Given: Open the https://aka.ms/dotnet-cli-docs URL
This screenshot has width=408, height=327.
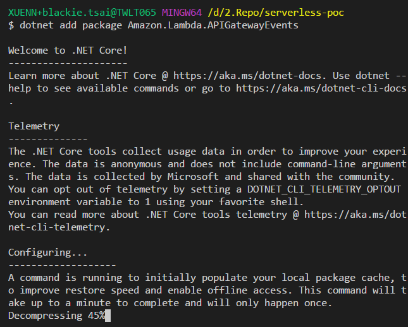Looking at the screenshot, I should pyautogui.click(x=321, y=88).
